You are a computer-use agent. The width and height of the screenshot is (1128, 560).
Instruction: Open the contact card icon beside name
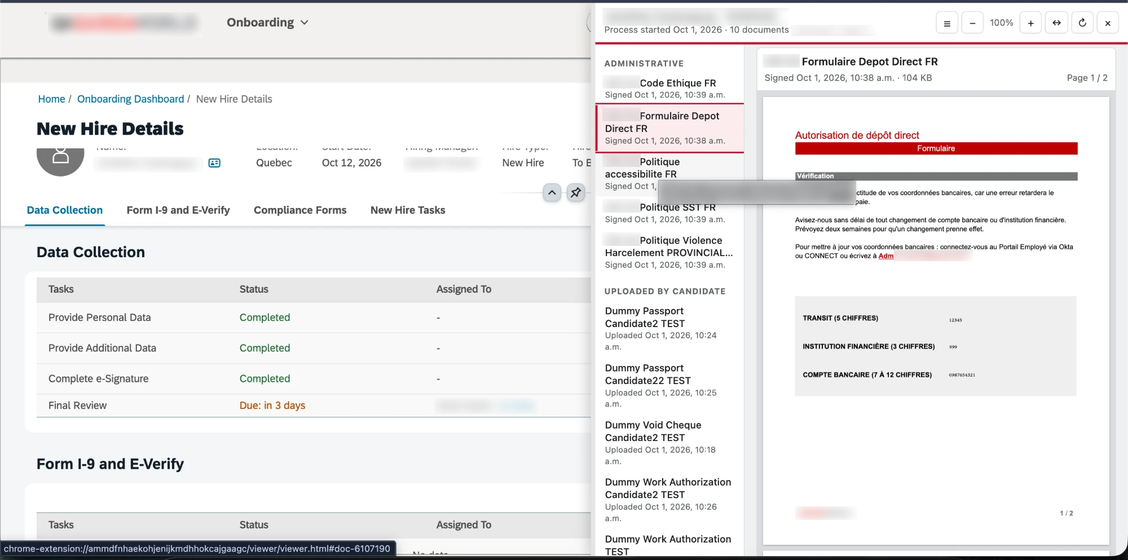coord(214,163)
